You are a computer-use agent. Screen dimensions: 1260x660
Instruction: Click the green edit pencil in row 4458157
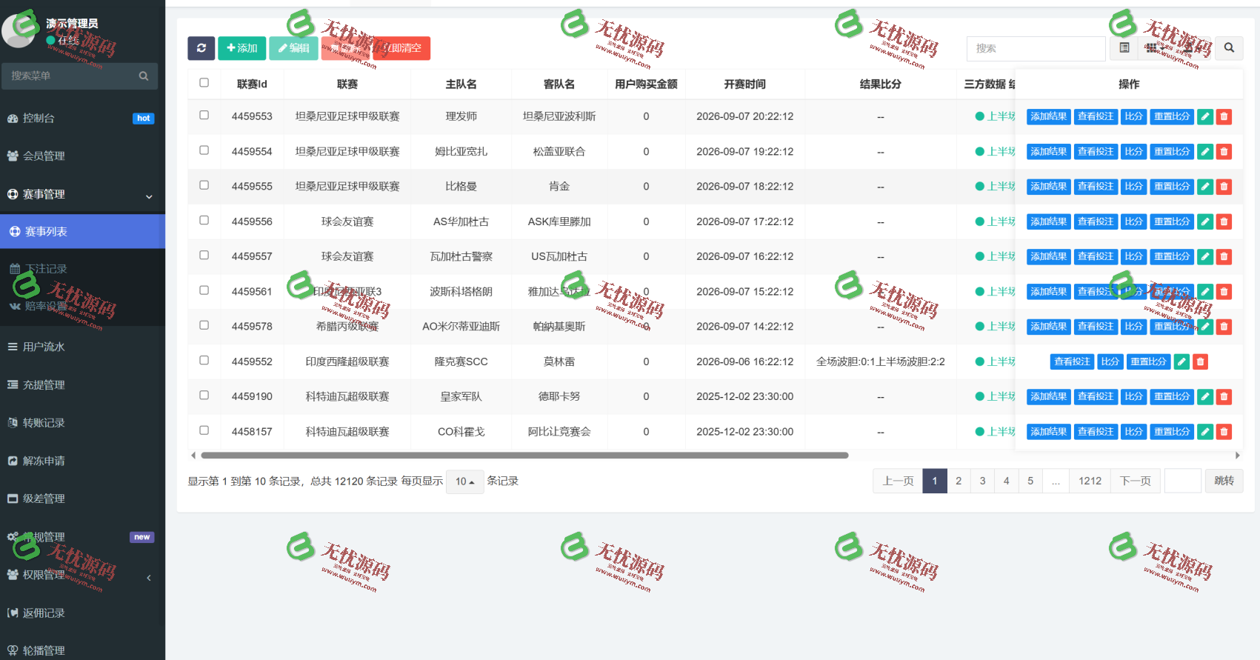[x=1205, y=432]
